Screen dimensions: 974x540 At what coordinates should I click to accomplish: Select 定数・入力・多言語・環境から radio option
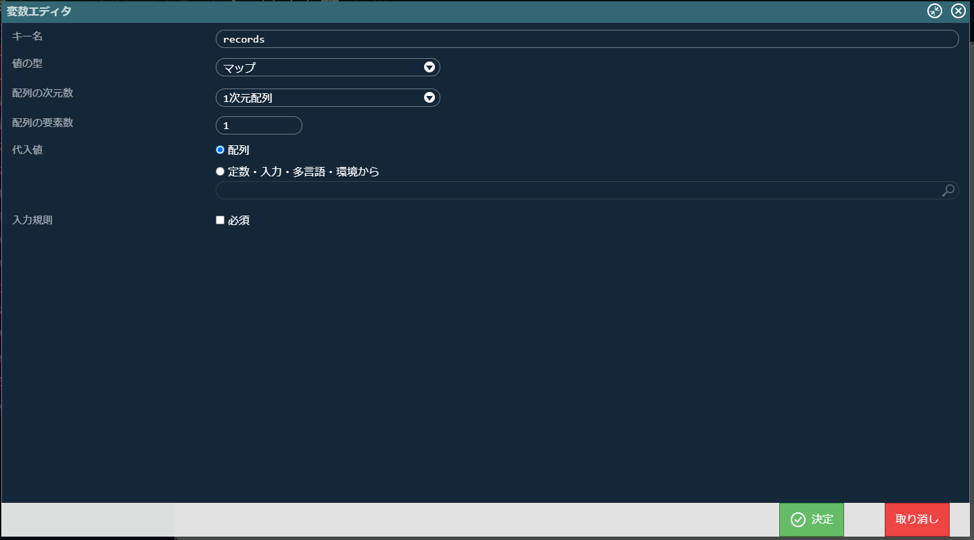point(220,172)
